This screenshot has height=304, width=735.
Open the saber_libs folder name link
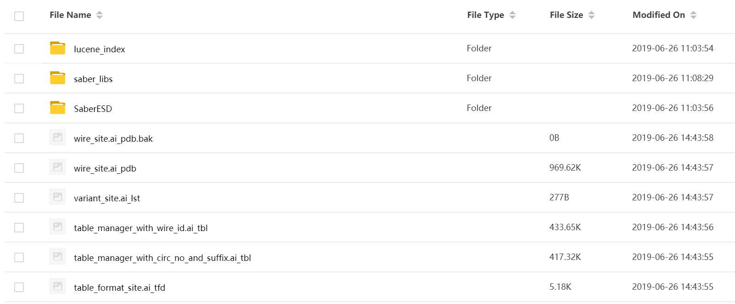tap(93, 79)
